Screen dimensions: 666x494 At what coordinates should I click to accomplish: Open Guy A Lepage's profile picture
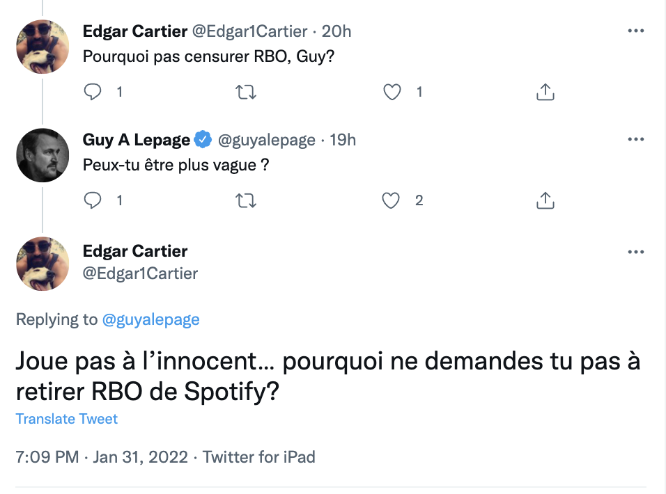pos(42,155)
